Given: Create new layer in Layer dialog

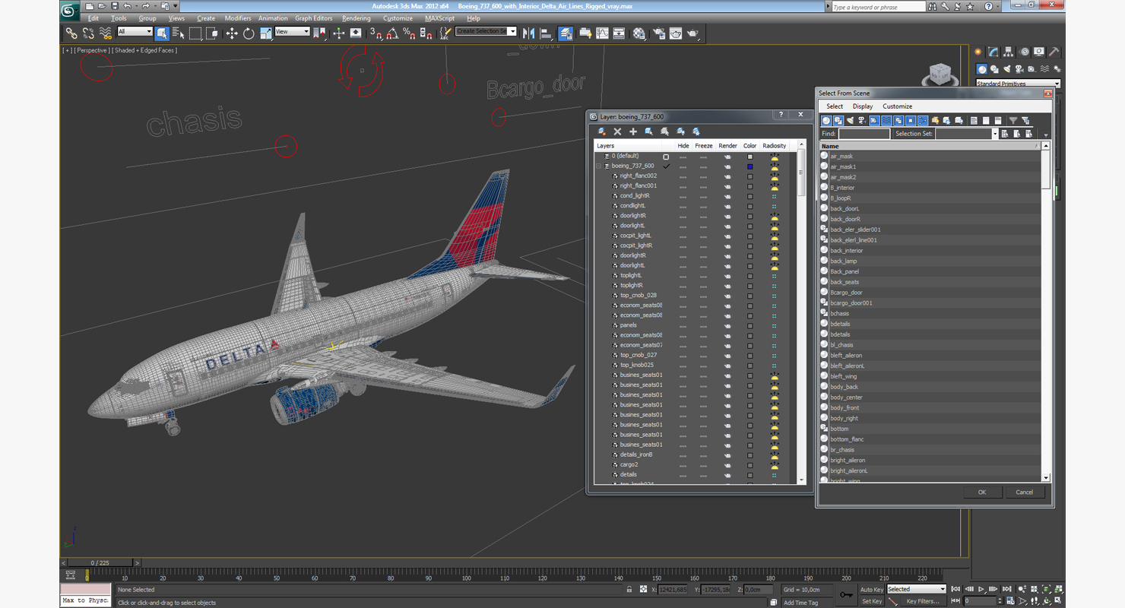Looking at the screenshot, I should [602, 131].
